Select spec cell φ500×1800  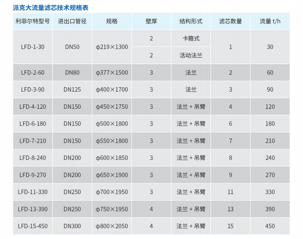pyautogui.click(x=112, y=124)
